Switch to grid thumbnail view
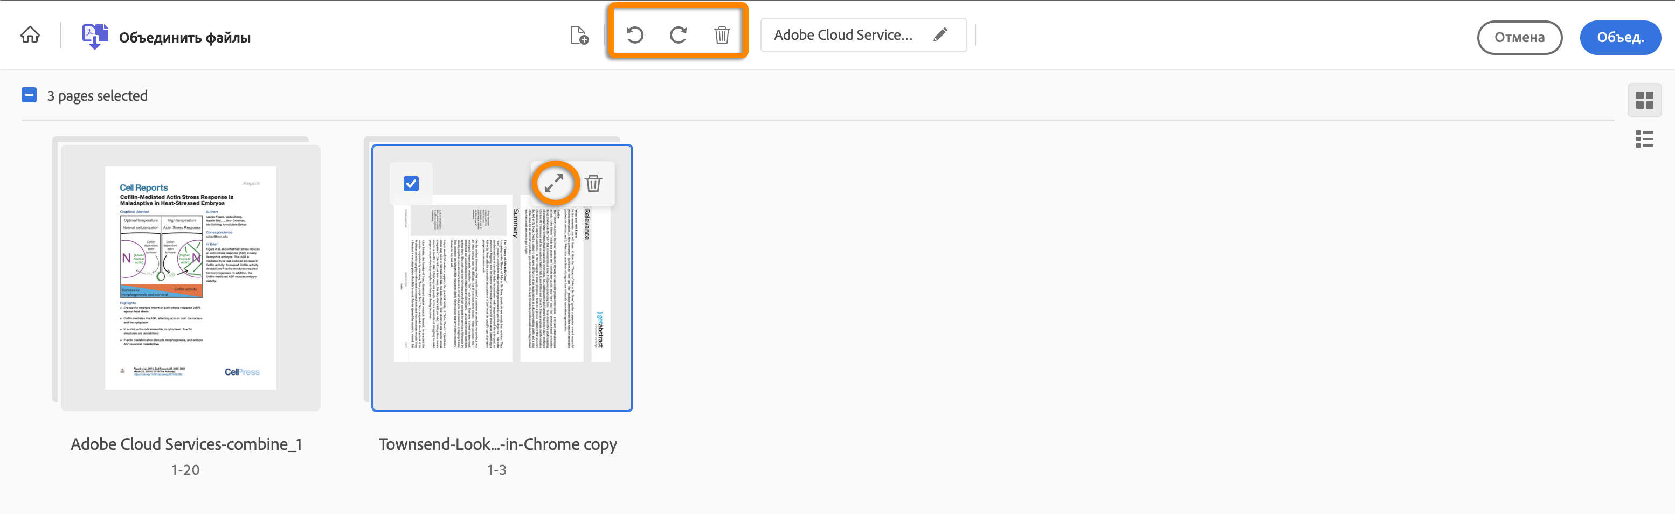This screenshot has width=1675, height=514. (1644, 100)
